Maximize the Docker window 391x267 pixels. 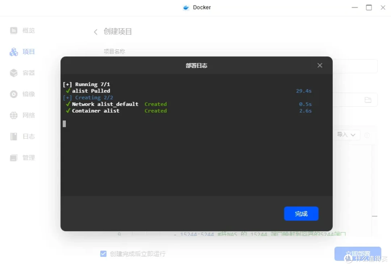tap(369, 8)
